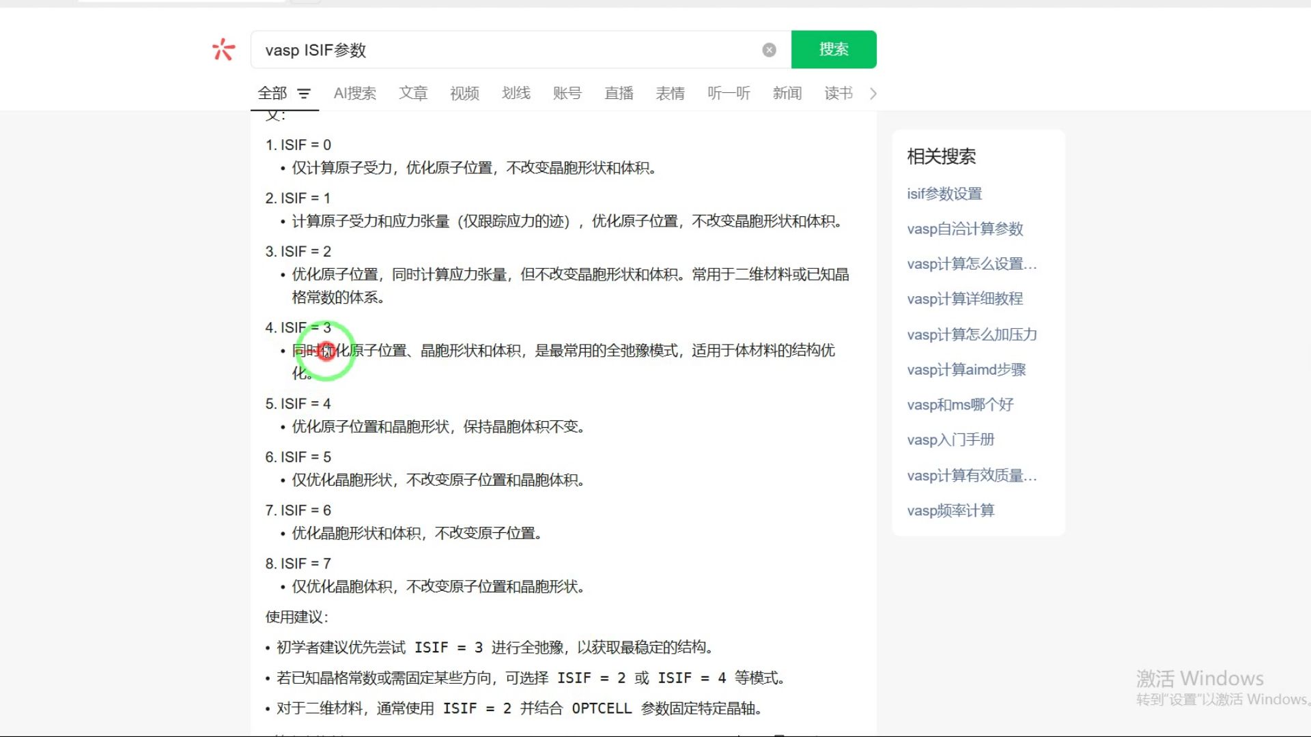The image size is (1311, 737).
Task: Open related search vasp入门手册
Action: click(950, 440)
